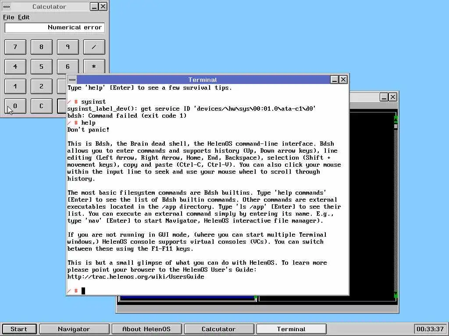449x336 pixels.
Task: Click 'bdsh: Command failed (exit code 1)' text
Action: click(127, 115)
